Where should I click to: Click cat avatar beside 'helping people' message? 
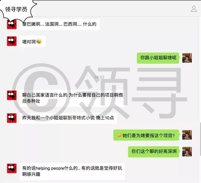pos(12,168)
